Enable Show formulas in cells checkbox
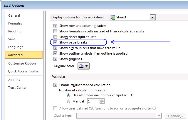 56,31
